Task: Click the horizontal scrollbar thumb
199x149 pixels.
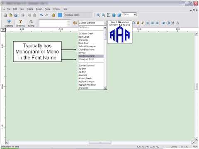Action: point(100,142)
